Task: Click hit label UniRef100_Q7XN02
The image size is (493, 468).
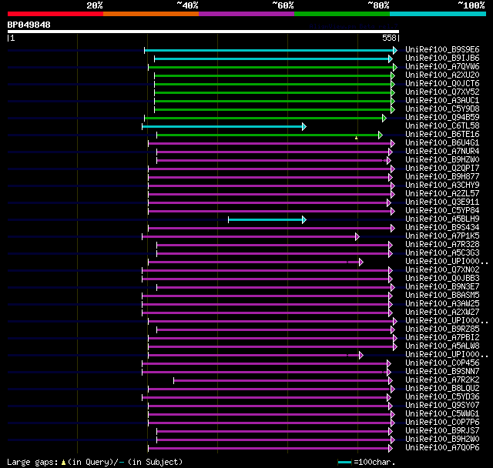Action: pyautogui.click(x=442, y=270)
